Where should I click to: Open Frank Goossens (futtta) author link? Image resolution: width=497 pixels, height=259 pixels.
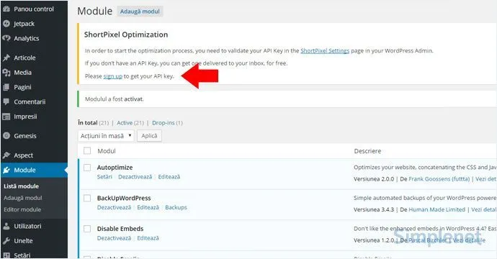(x=439, y=179)
